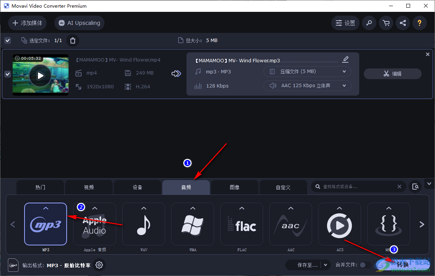This screenshot has height=276, width=435.
Task: Select the MKA format icon
Action: pos(389,224)
